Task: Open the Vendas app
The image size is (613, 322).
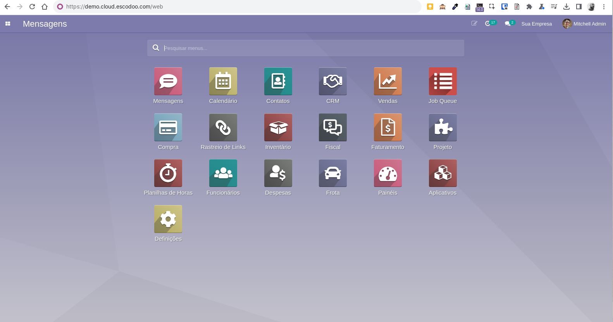Action: tap(388, 81)
